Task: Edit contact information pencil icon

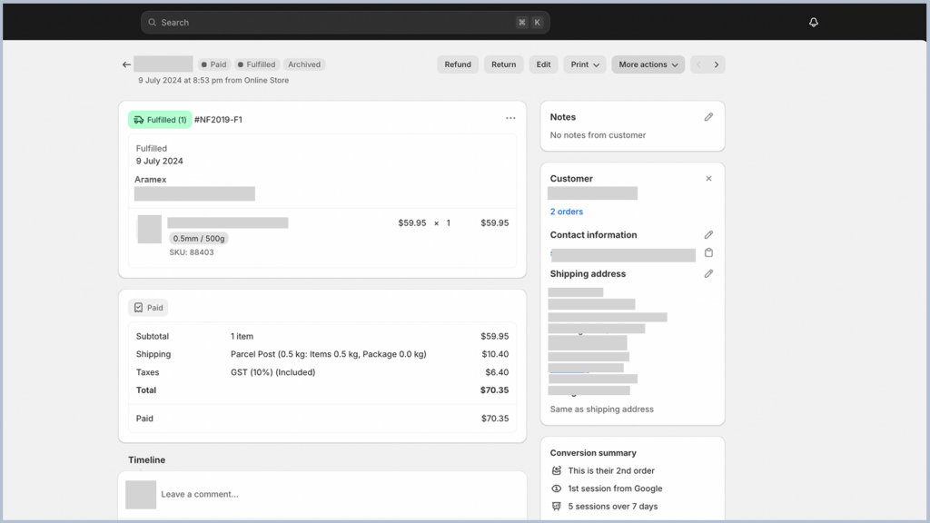Action: (x=708, y=235)
